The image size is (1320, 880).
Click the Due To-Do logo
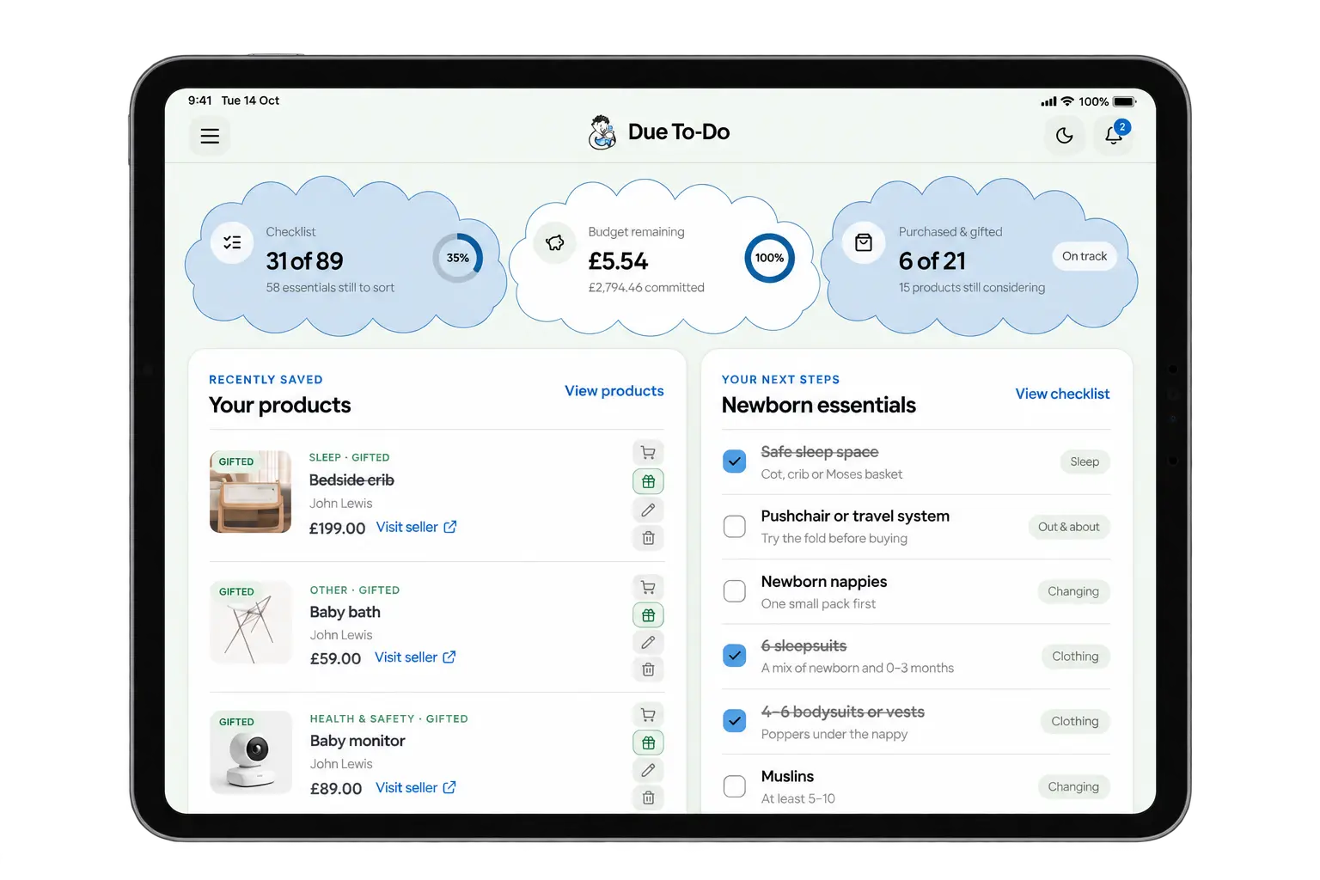[x=659, y=132]
